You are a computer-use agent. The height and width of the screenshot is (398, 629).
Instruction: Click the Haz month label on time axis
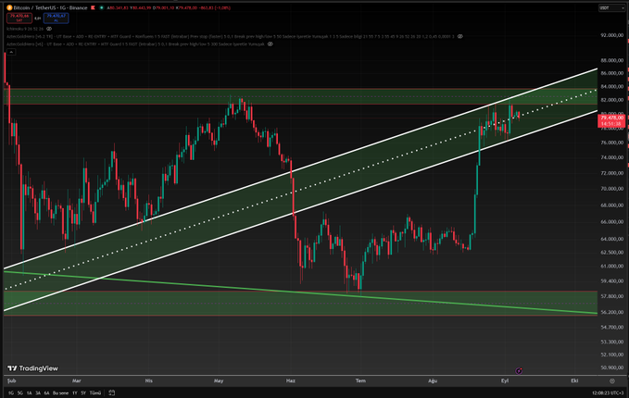click(291, 380)
